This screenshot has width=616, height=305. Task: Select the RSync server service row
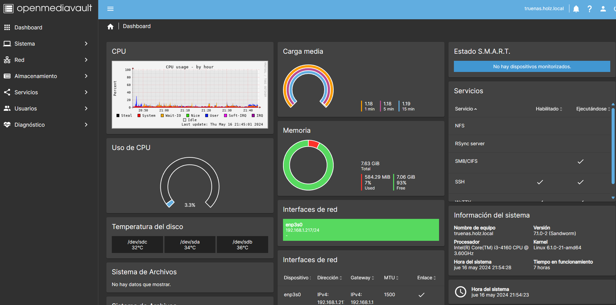(x=530, y=144)
